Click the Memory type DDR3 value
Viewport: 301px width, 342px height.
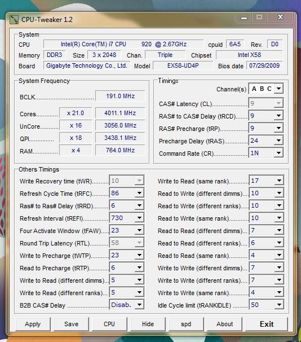[55, 55]
